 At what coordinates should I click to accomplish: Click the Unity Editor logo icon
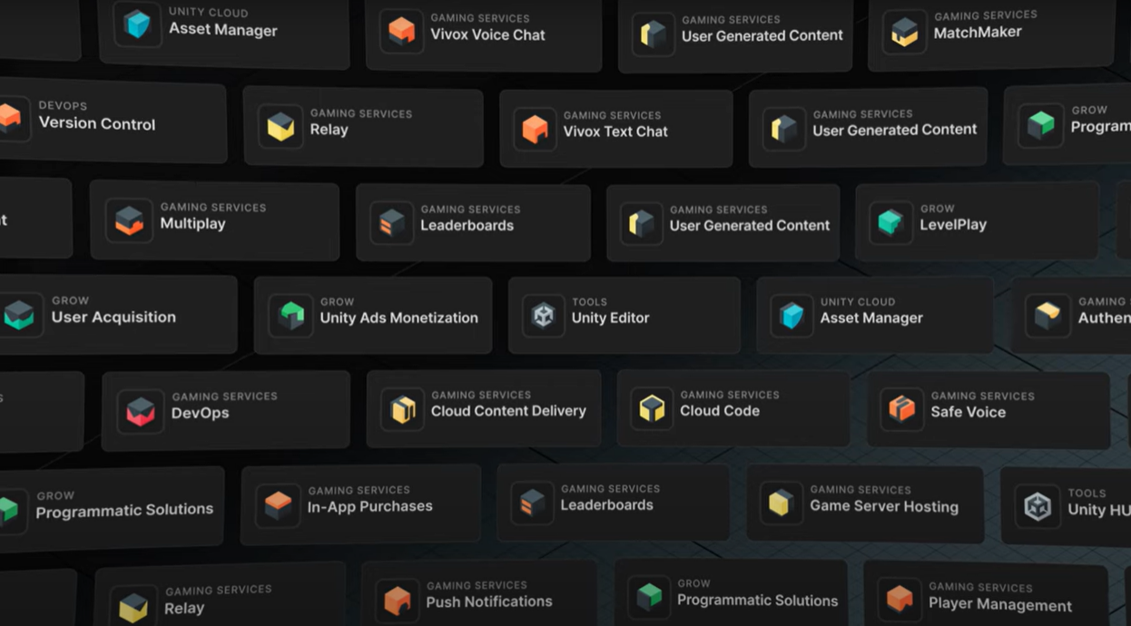544,316
